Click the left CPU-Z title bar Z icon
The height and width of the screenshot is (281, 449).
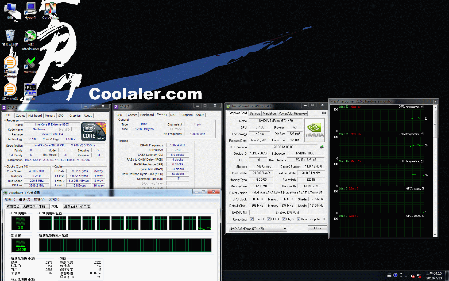pos(4,107)
